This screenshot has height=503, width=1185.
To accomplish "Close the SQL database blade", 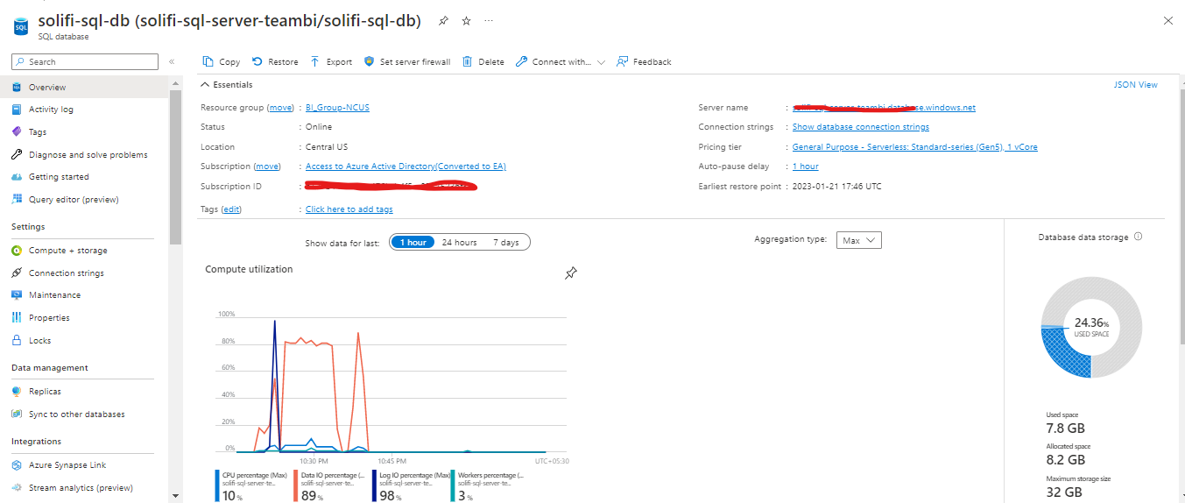I will point(1167,20).
